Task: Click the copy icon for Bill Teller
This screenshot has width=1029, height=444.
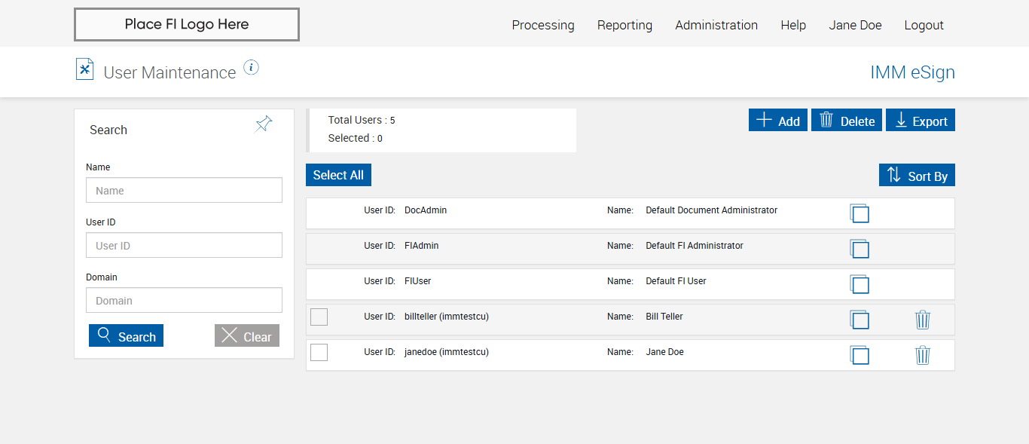Action: pos(860,320)
